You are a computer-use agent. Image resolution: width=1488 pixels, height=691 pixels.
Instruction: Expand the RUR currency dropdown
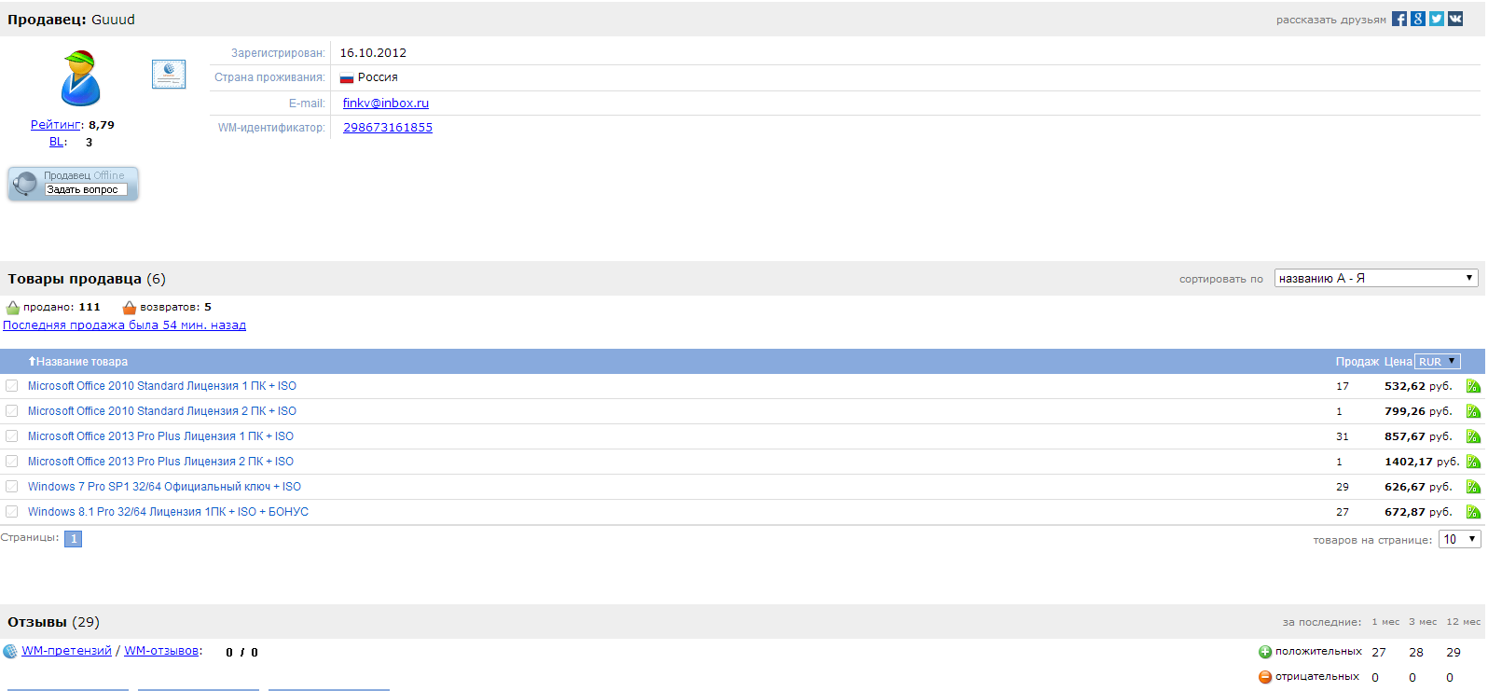coord(1438,361)
